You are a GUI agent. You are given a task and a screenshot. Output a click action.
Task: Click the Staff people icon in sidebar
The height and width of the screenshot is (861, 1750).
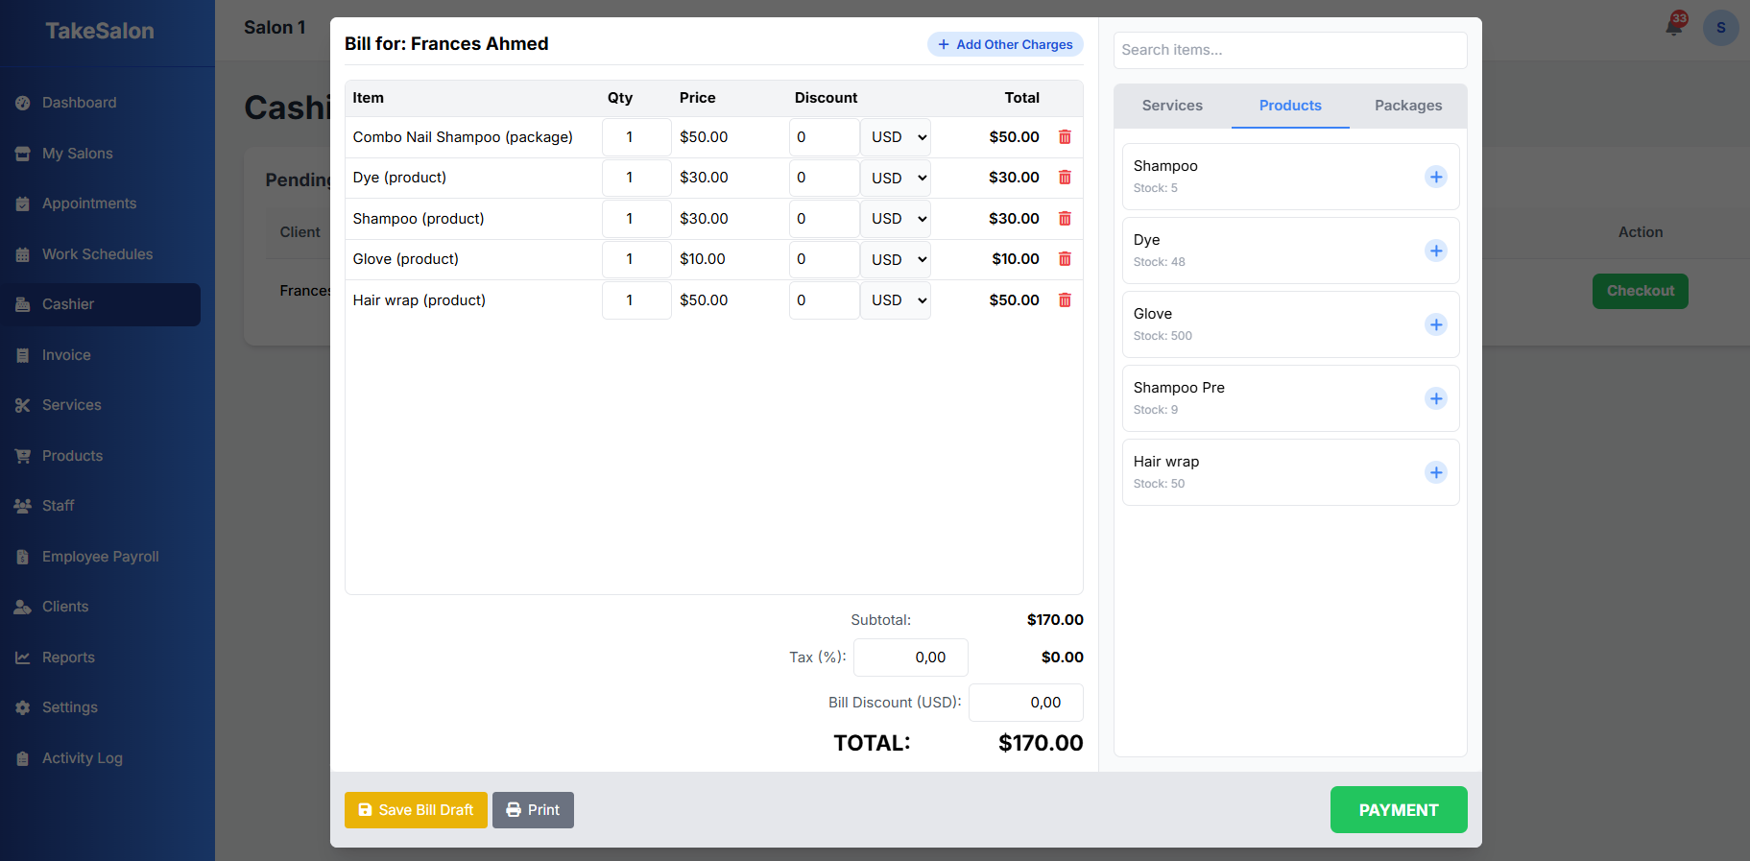(23, 506)
